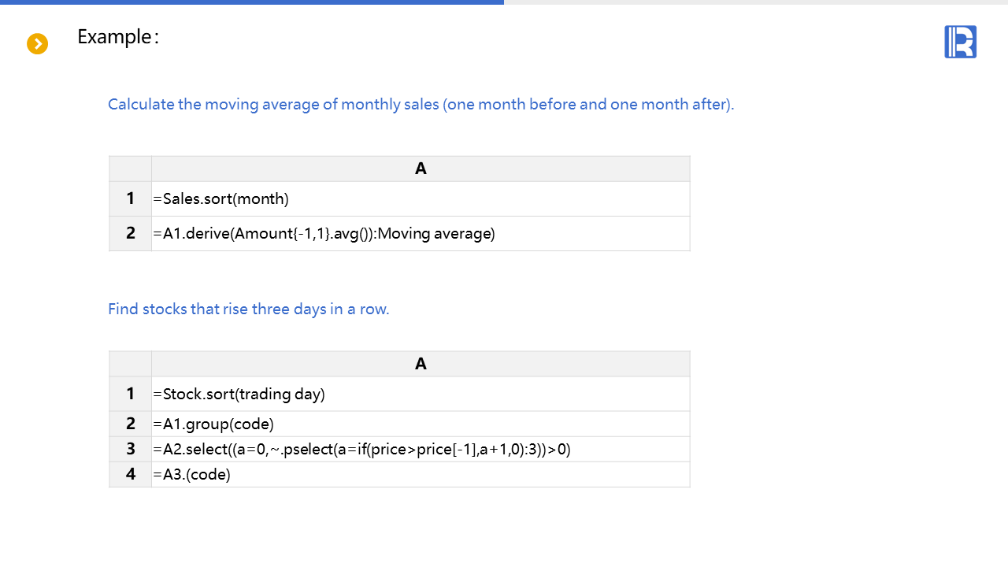Screen dimensions: 1008x567
Task: Click the "Find stocks that rise" description
Action: point(248,309)
